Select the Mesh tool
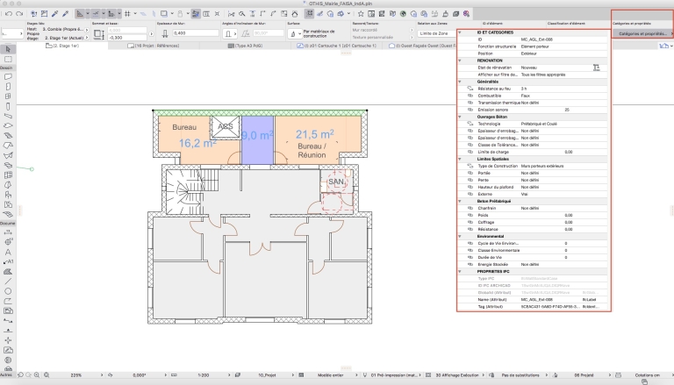 point(8,214)
